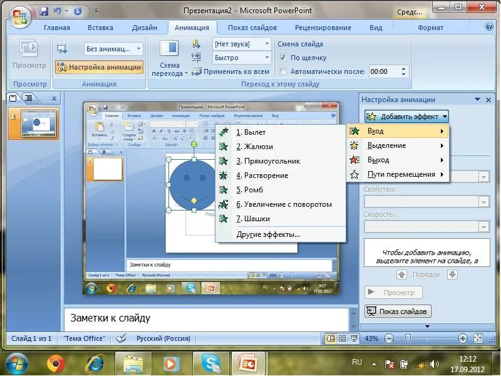
Task: Close the Настройка анимации task pane
Action: [488, 100]
